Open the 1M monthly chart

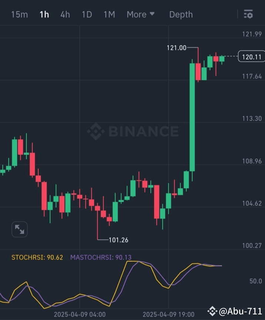[109, 14]
